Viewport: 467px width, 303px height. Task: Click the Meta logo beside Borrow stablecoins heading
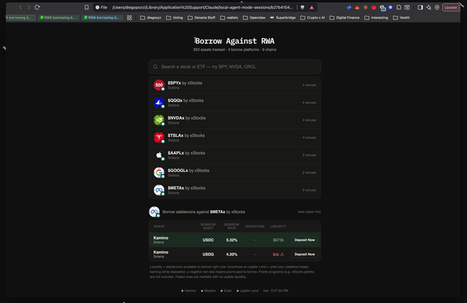coord(154,212)
